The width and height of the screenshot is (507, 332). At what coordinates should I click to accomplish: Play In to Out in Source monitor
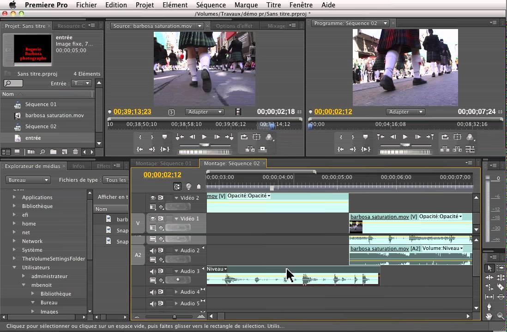(x=165, y=149)
